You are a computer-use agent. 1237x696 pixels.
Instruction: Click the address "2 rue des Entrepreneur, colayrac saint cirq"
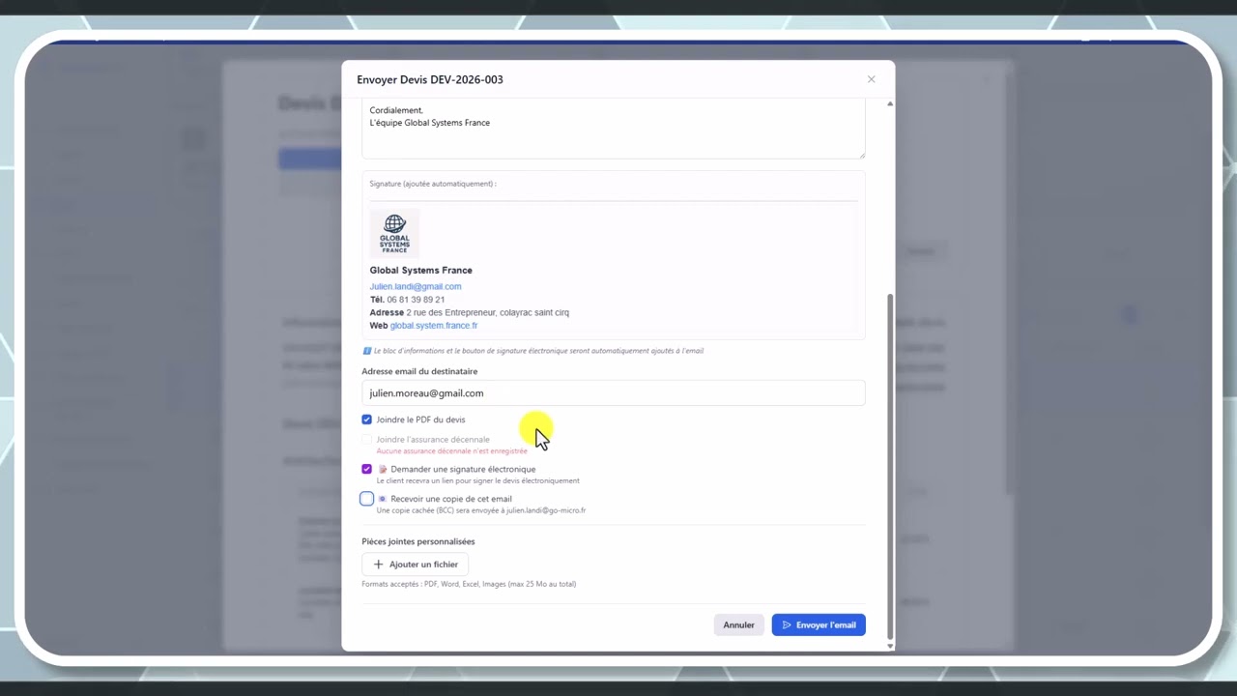pos(488,312)
